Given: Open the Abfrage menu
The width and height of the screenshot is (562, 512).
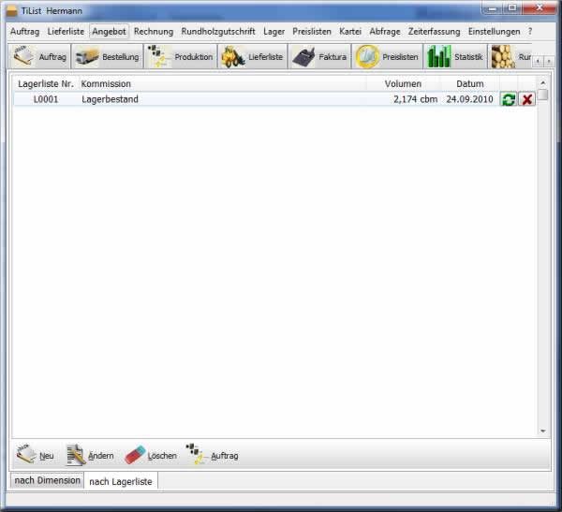Looking at the screenshot, I should [385, 32].
